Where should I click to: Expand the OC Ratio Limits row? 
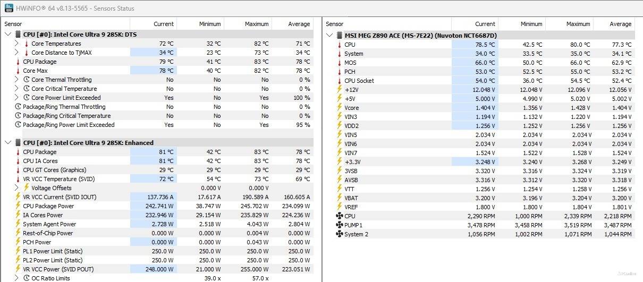tap(17, 278)
